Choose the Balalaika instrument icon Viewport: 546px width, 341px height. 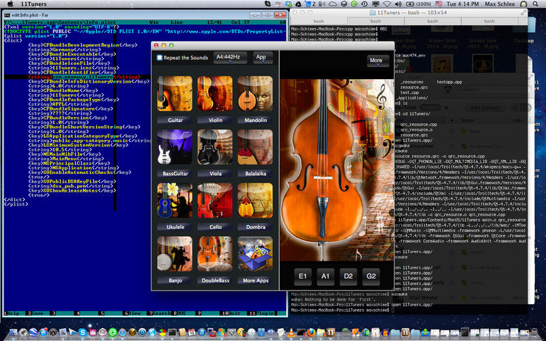255,147
